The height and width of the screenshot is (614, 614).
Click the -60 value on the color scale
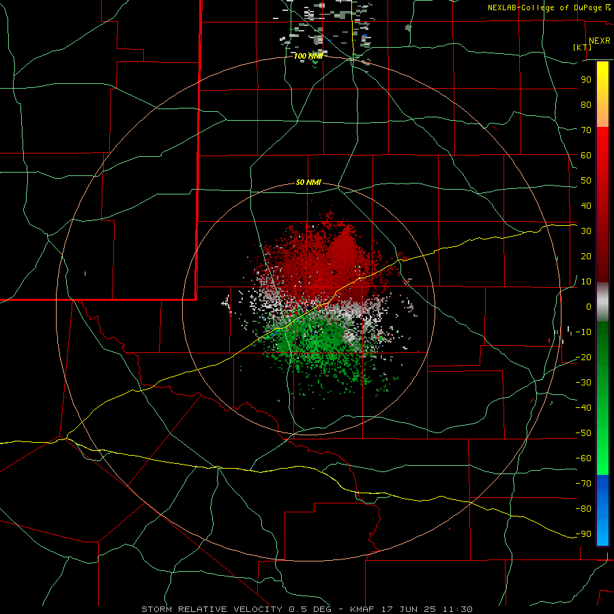coord(583,458)
